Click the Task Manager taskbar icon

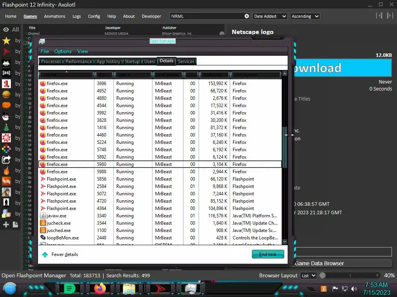tap(190, 288)
